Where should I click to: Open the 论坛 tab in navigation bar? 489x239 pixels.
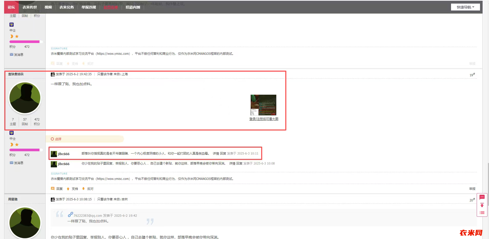coord(11,7)
